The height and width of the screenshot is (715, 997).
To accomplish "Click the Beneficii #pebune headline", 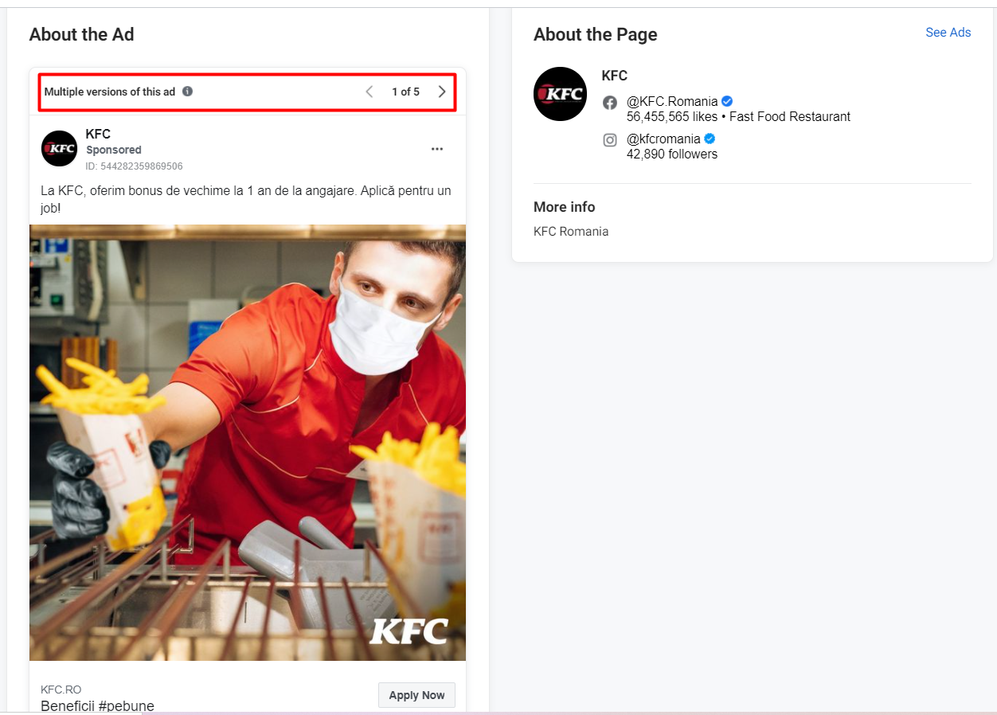I will [97, 705].
